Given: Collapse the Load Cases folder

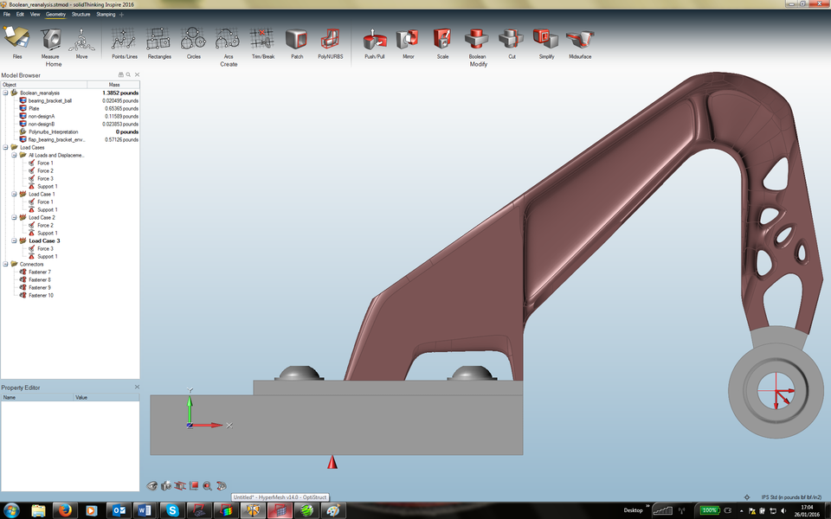Looking at the screenshot, I should point(5,147).
